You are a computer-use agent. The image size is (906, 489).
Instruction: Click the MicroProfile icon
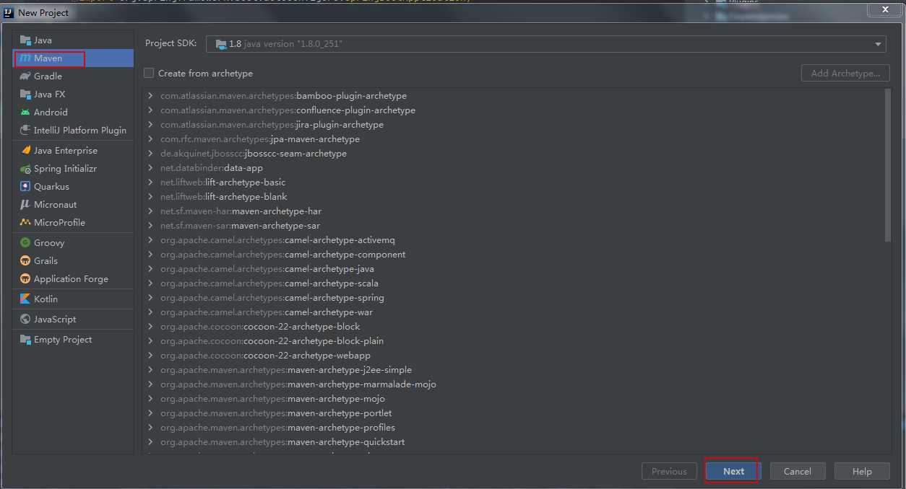coord(25,223)
